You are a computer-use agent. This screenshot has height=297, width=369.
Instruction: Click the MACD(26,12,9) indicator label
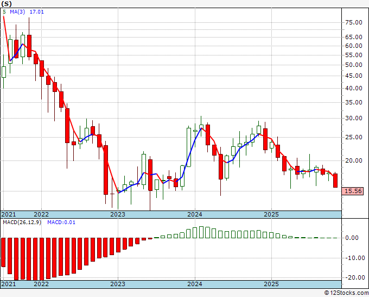tap(22, 222)
